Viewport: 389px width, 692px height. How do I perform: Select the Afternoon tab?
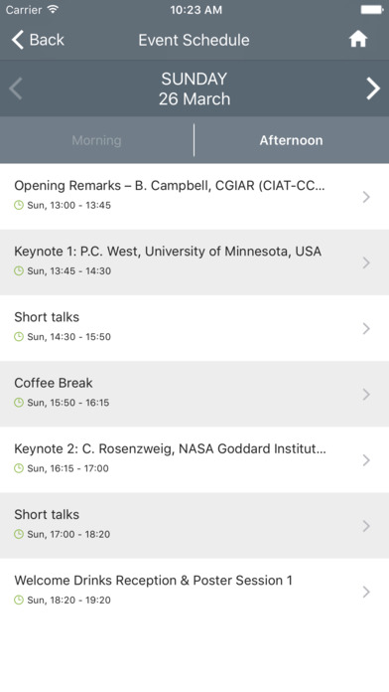tap(291, 140)
